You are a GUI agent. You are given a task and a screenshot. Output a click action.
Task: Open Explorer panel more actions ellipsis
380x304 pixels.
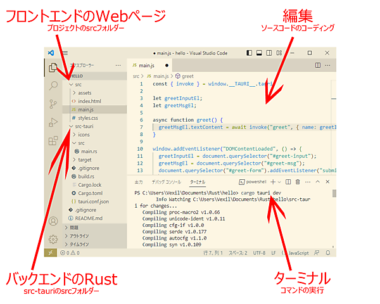pyautogui.click(x=118, y=65)
